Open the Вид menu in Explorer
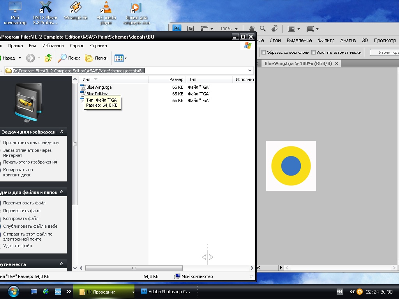 33,46
